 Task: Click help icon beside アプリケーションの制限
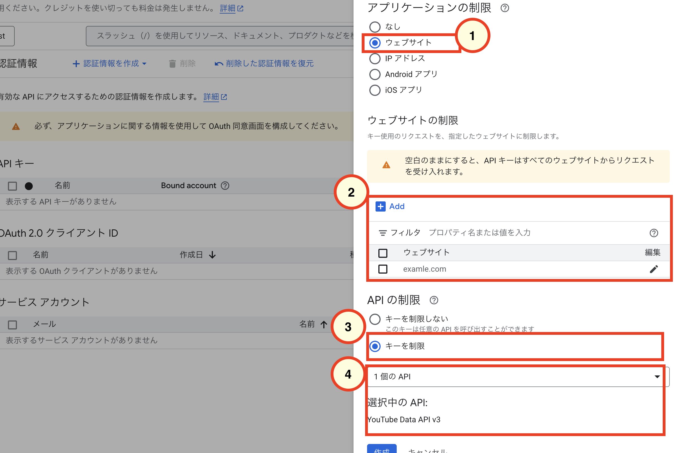tap(505, 8)
